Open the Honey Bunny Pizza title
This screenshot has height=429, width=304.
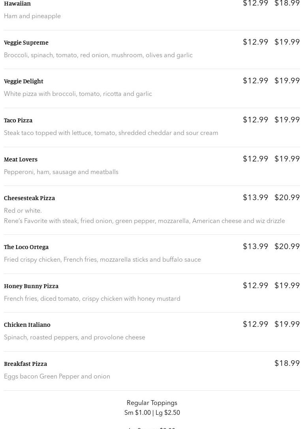pos(31,286)
